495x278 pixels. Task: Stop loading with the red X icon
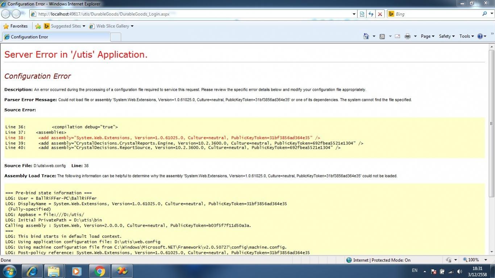pos(380,14)
